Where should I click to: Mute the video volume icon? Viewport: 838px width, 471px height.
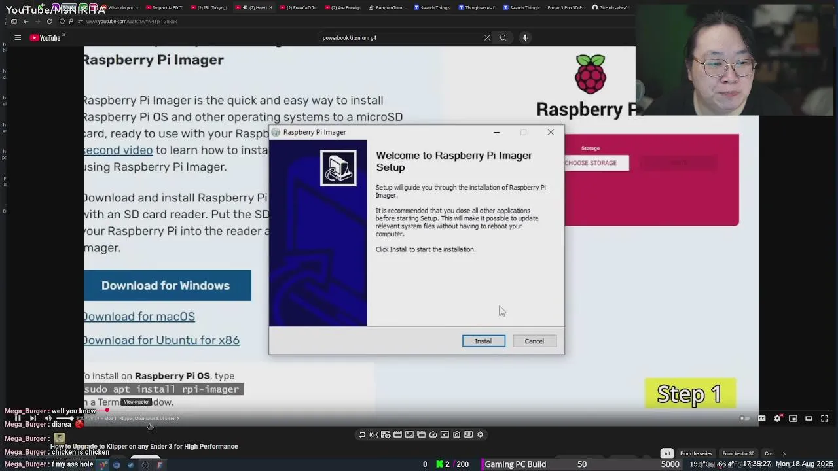(x=48, y=418)
